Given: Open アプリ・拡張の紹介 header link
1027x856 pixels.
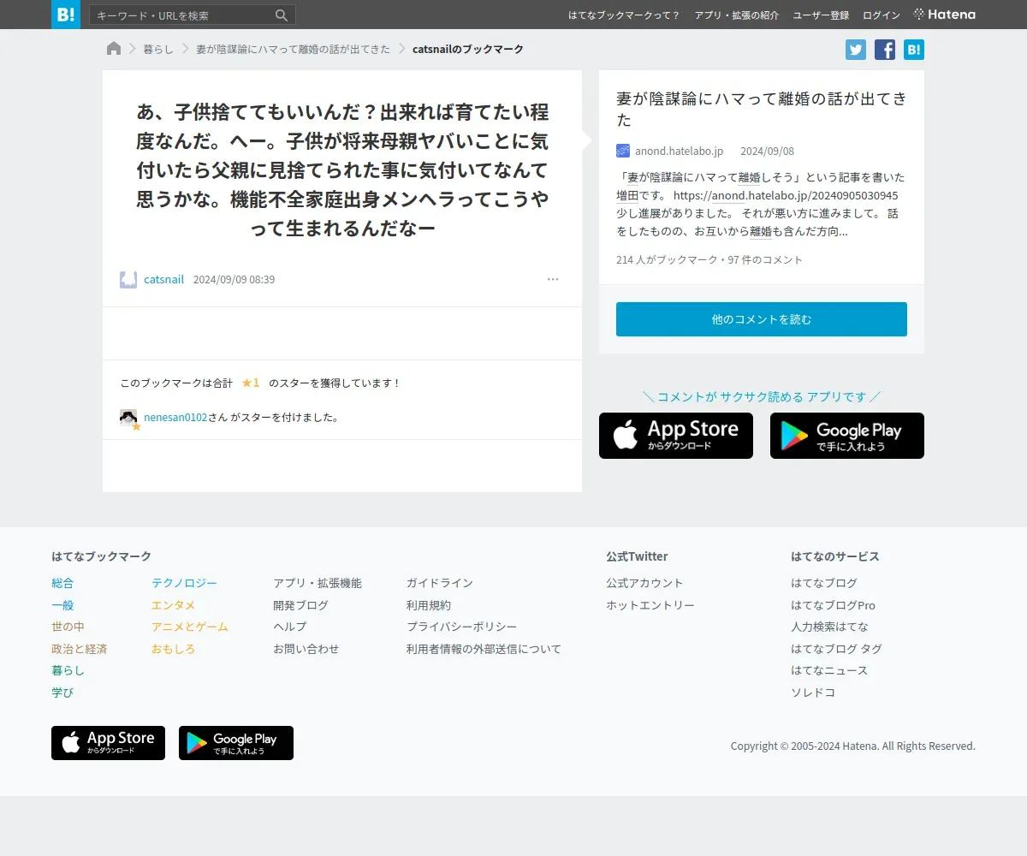Looking at the screenshot, I should point(737,15).
